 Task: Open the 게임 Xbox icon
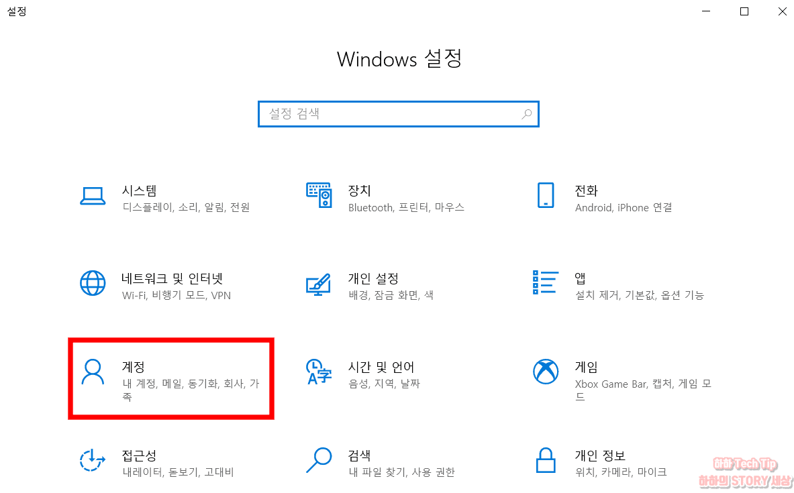(x=546, y=372)
